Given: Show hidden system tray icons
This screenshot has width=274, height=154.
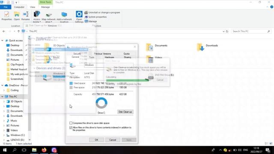Looking at the screenshot, I should [220, 150].
